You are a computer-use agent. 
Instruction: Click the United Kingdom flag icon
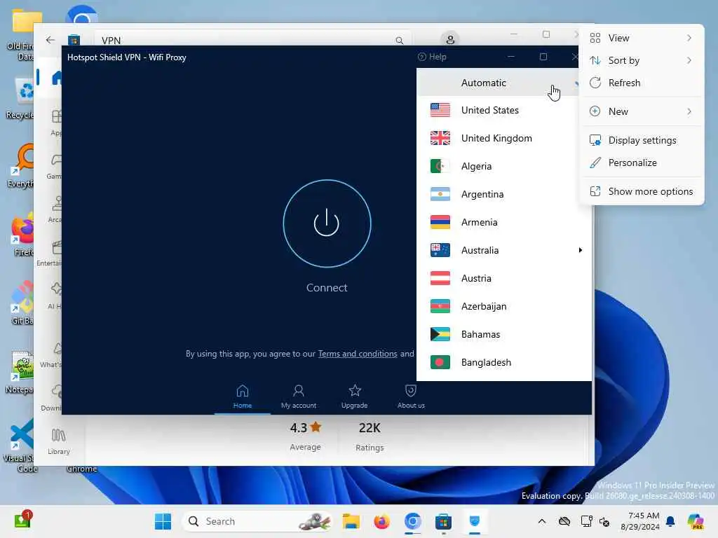pyautogui.click(x=440, y=138)
